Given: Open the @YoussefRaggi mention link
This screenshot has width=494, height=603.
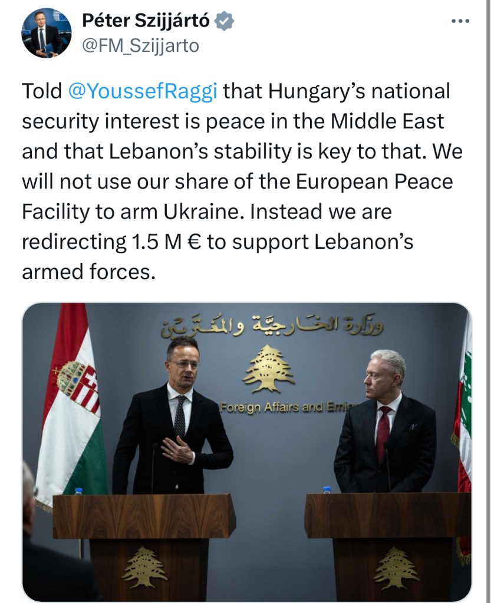Looking at the screenshot, I should tap(142, 91).
